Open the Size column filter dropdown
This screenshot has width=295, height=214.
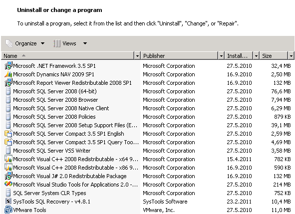(291, 56)
